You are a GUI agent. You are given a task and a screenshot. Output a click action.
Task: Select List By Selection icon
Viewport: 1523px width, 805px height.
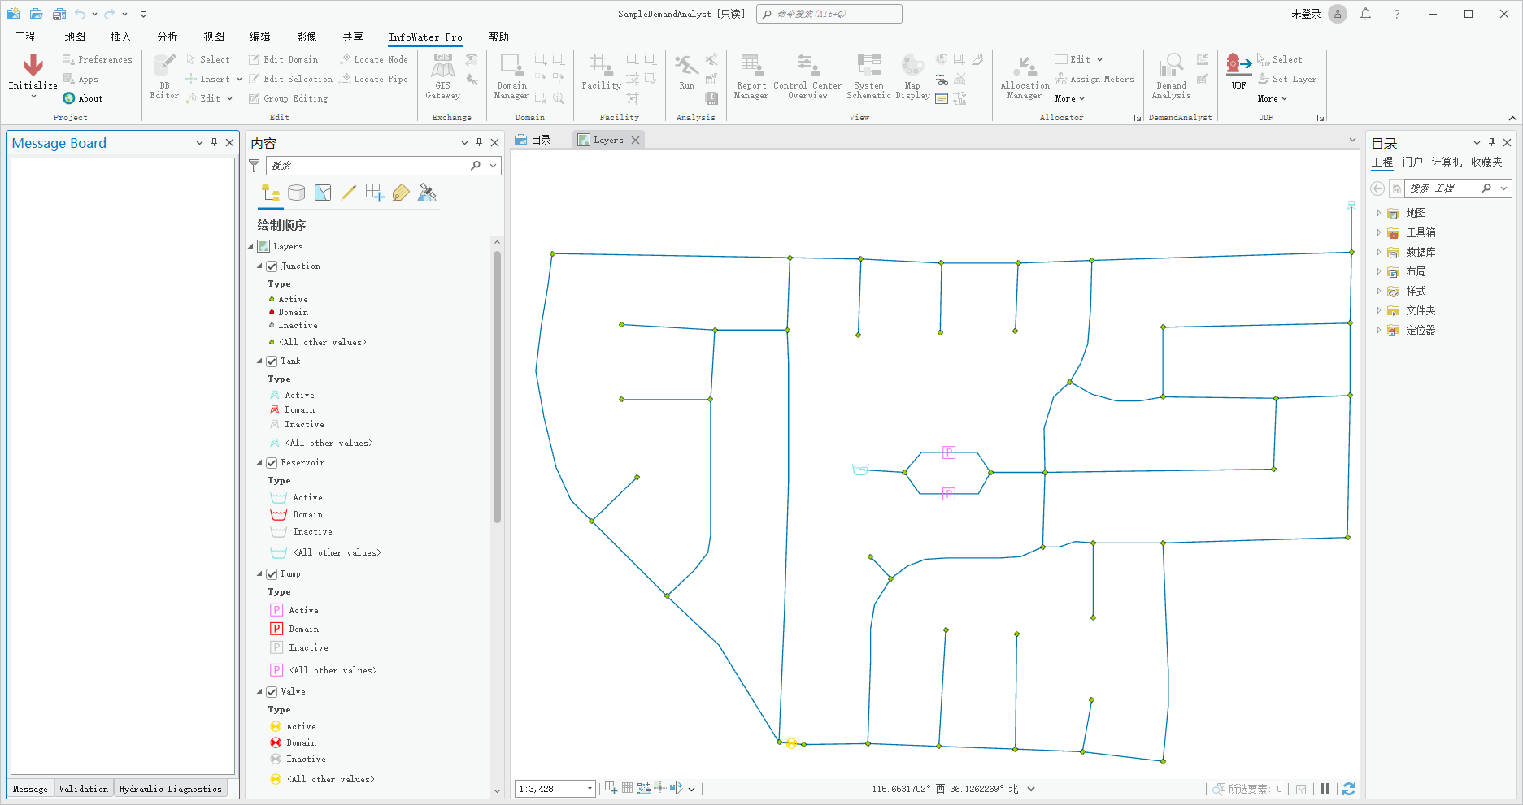coord(323,193)
